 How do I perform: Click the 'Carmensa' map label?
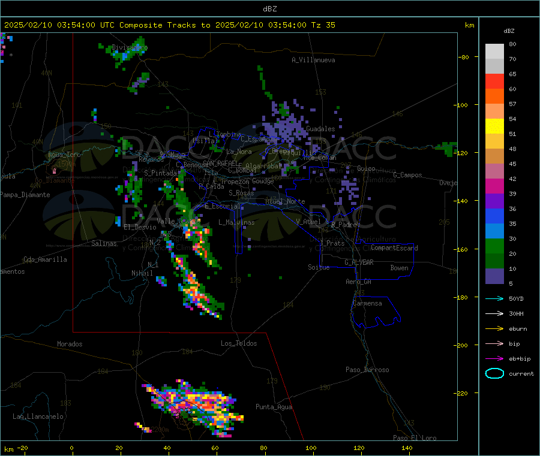point(367,303)
